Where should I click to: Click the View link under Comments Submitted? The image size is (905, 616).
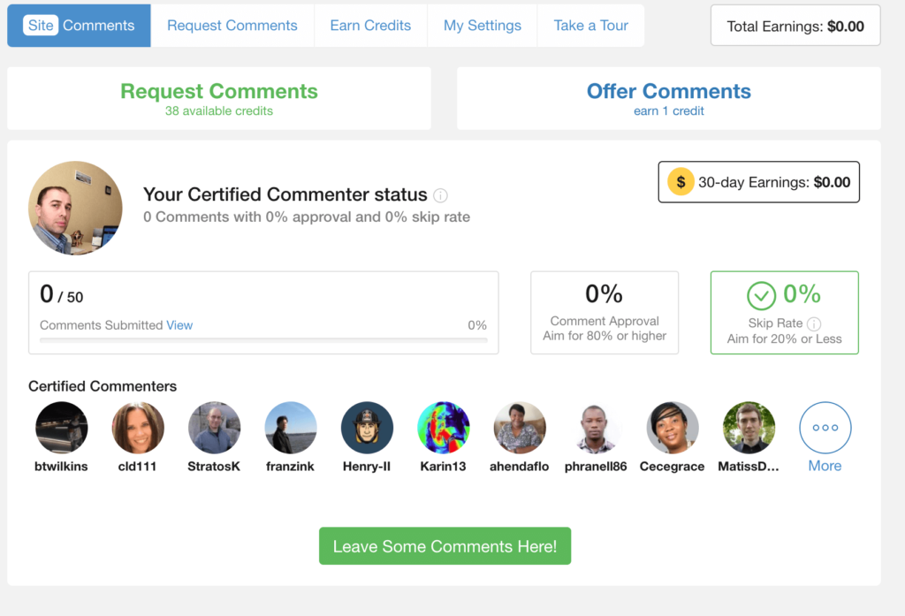click(x=179, y=325)
